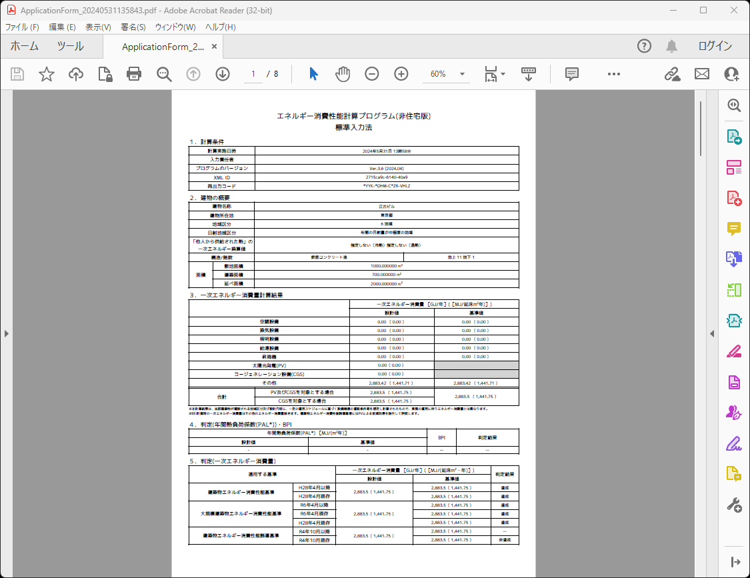
Task: Open Organize Pages tool in right panel
Action: (x=734, y=289)
